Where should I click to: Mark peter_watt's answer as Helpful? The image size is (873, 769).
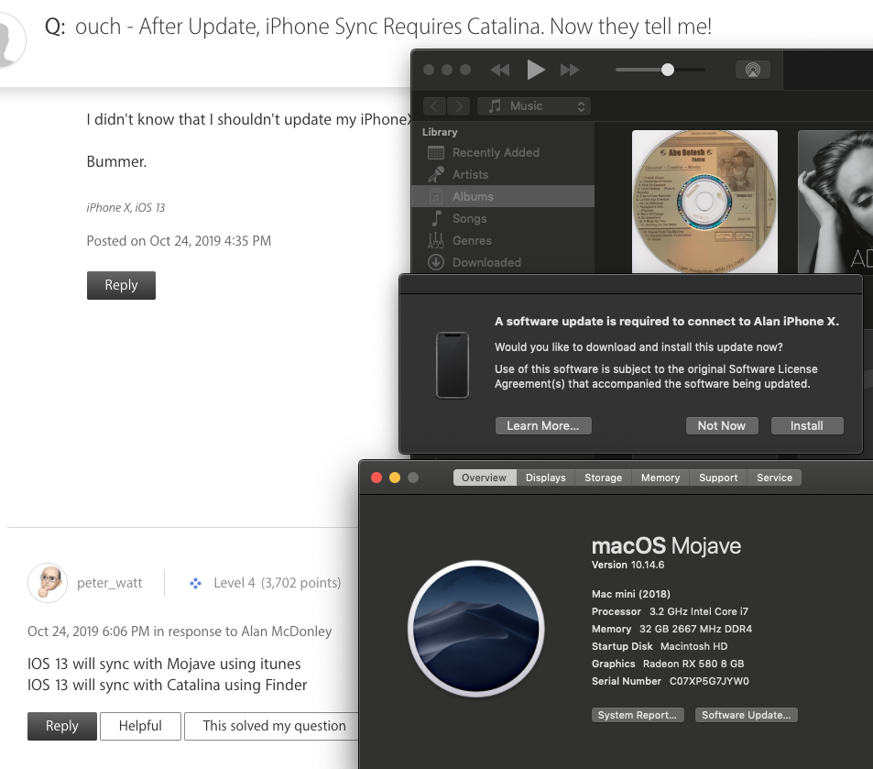click(140, 726)
